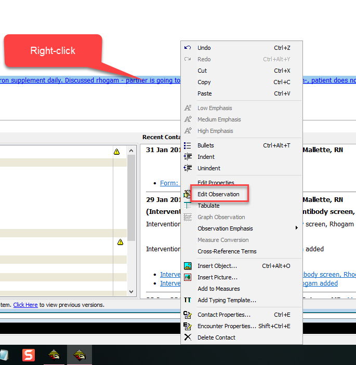Click the lower yellow warning triangle
This screenshot has height=365, width=356.
point(120,242)
